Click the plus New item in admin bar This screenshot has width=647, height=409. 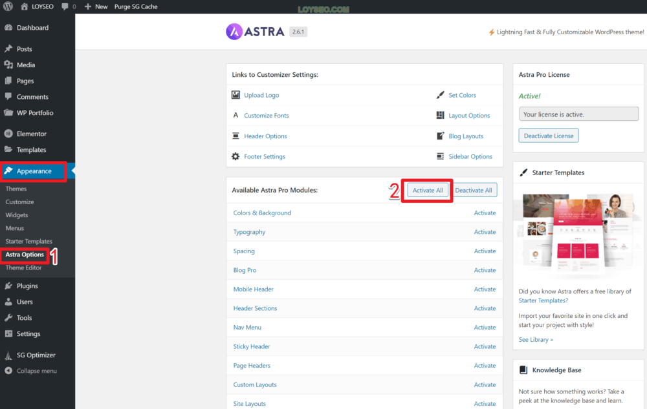(96, 6)
